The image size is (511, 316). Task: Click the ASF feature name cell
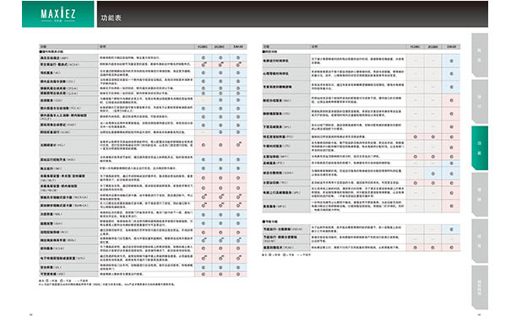click(68, 58)
